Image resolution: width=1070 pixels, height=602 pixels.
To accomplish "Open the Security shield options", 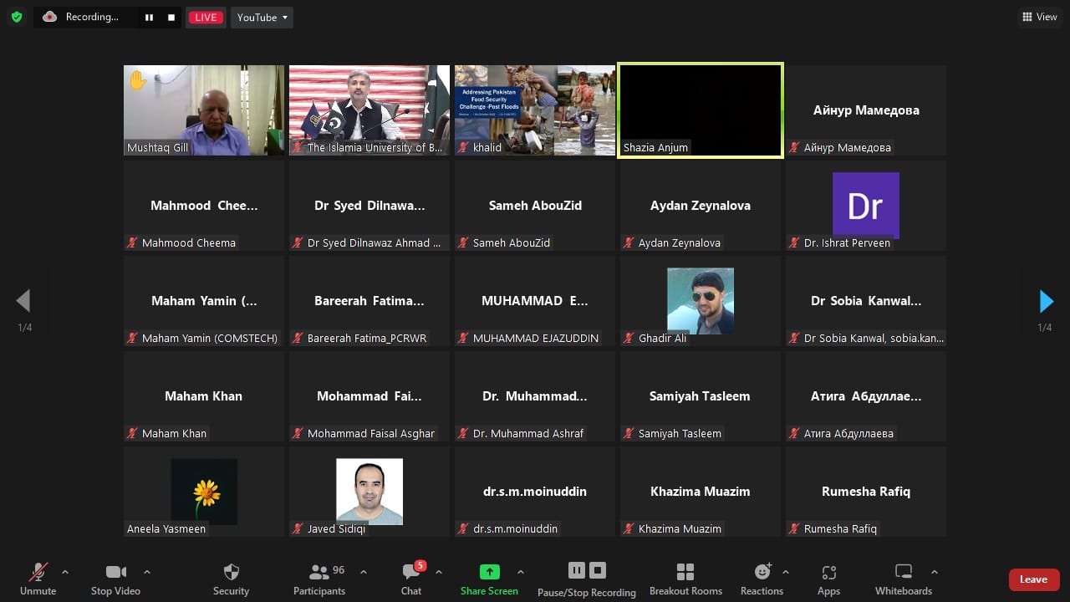I will tap(231, 579).
